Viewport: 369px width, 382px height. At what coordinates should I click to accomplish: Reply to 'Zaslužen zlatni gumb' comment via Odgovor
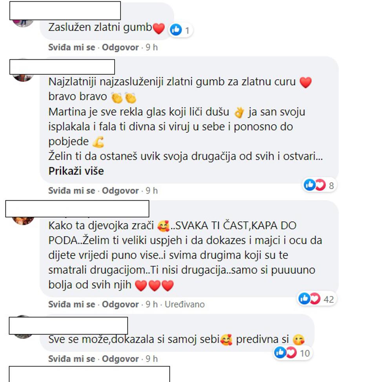coord(121,47)
